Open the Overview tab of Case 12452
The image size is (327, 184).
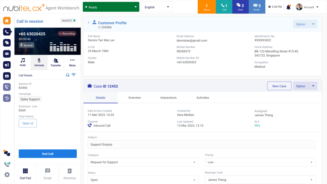point(134,97)
